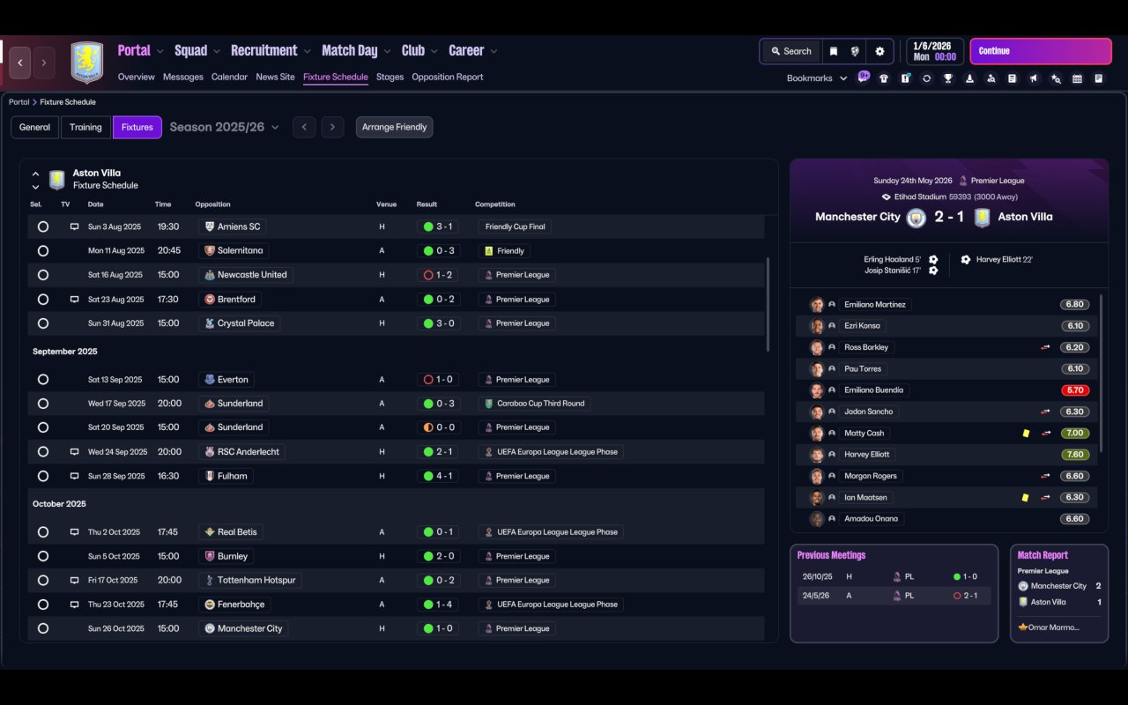Open the player search bookmark icon
Image resolution: width=1128 pixels, height=705 pixels.
(991, 78)
